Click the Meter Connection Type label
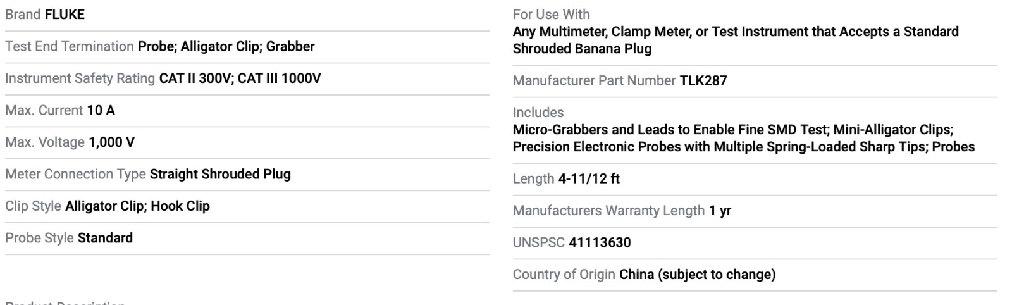Viewport: 1012px width, 305px height. (75, 175)
